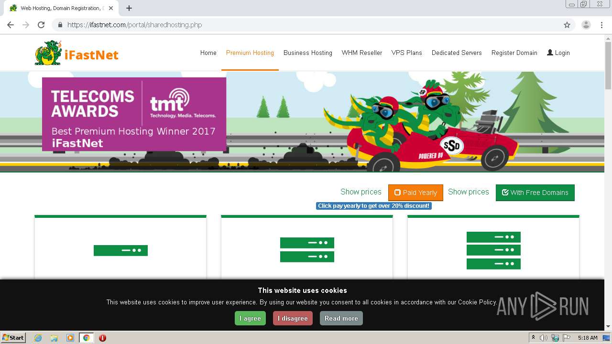Click the Login link
This screenshot has width=612, height=344.
558,53
